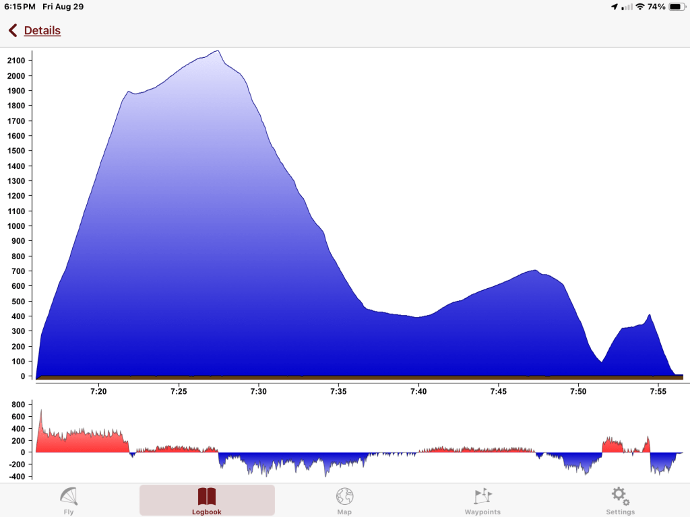Open the Details link
This screenshot has width=690, height=517.
point(42,30)
